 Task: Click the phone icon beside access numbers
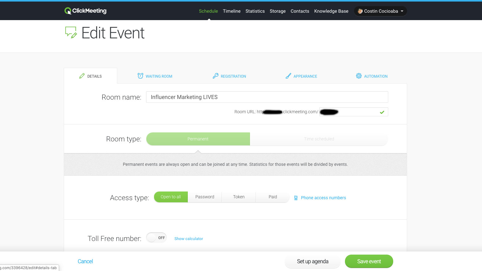pos(296,198)
